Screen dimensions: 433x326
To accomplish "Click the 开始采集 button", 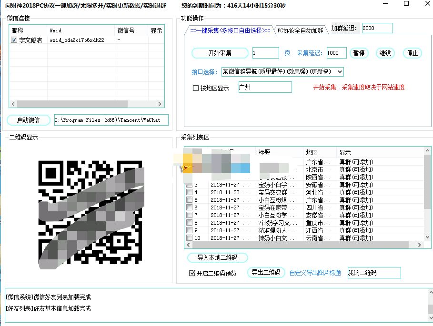I will 220,53.
